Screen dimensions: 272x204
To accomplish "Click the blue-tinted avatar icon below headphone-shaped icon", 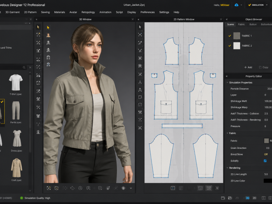I will point(48,65).
